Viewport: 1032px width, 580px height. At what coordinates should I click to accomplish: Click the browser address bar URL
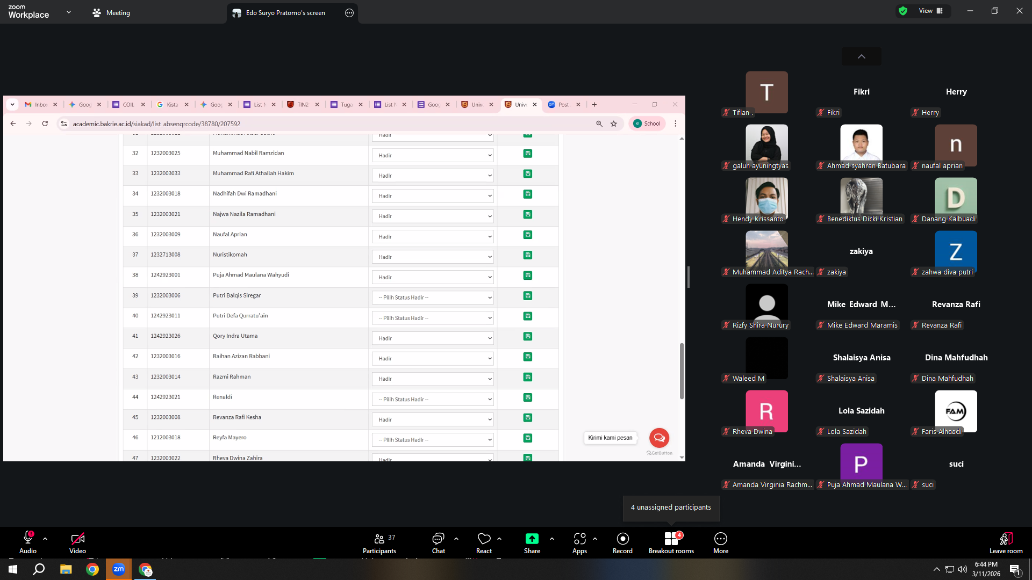(x=156, y=124)
